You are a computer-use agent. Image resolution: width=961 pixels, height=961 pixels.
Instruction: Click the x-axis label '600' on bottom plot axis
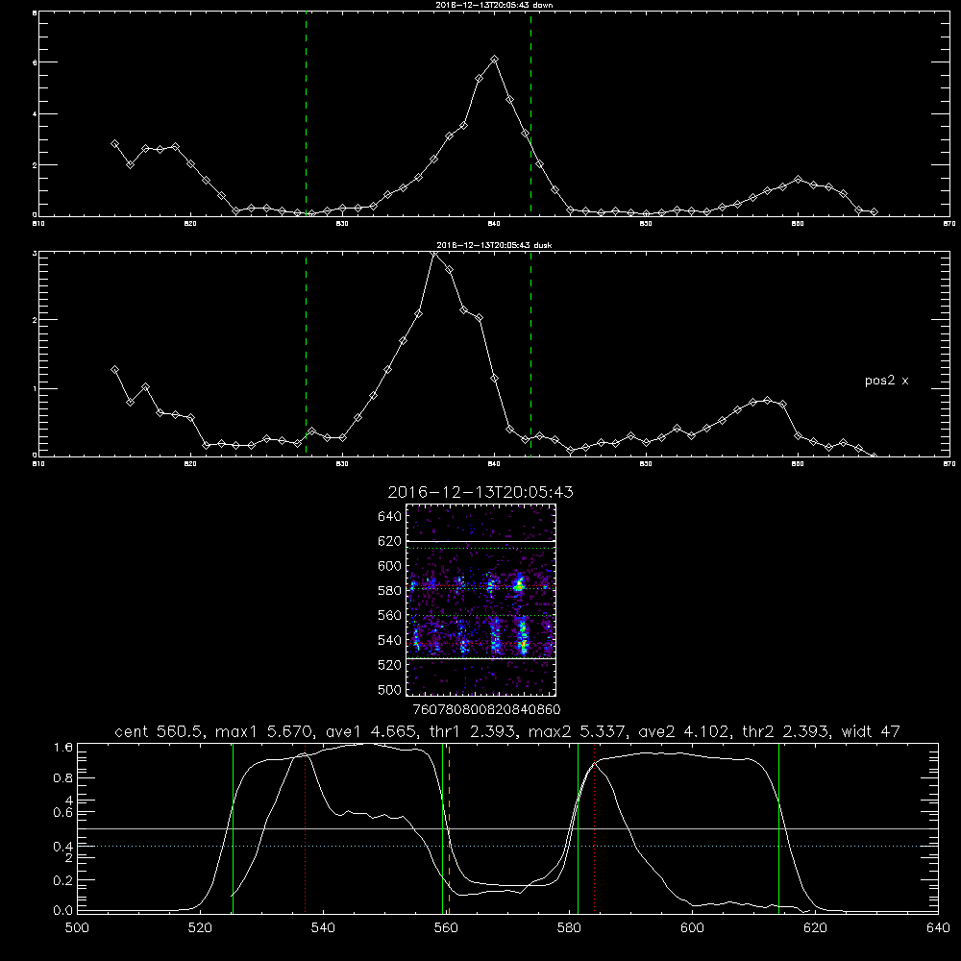coord(692,928)
